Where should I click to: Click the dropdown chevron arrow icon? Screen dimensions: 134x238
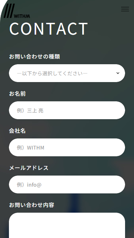118,73
